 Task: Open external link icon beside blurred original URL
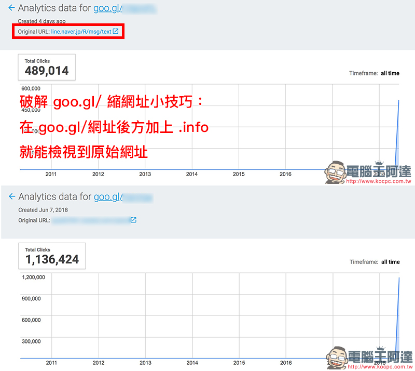coord(133,220)
